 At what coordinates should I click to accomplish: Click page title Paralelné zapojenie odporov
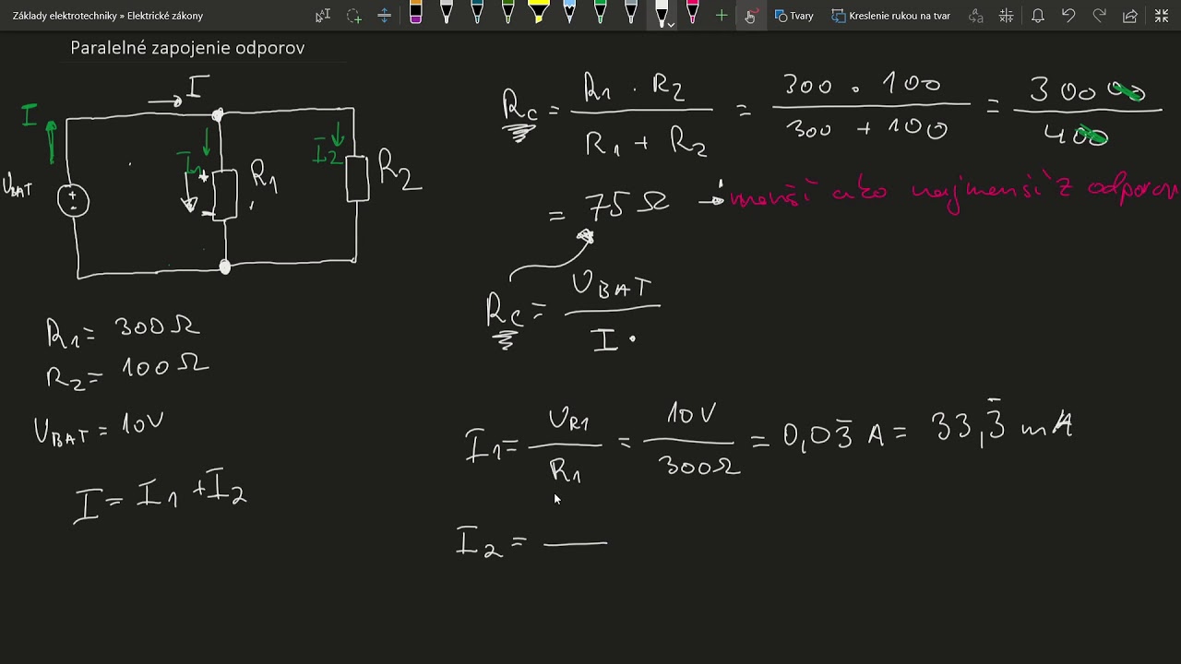[x=187, y=48]
